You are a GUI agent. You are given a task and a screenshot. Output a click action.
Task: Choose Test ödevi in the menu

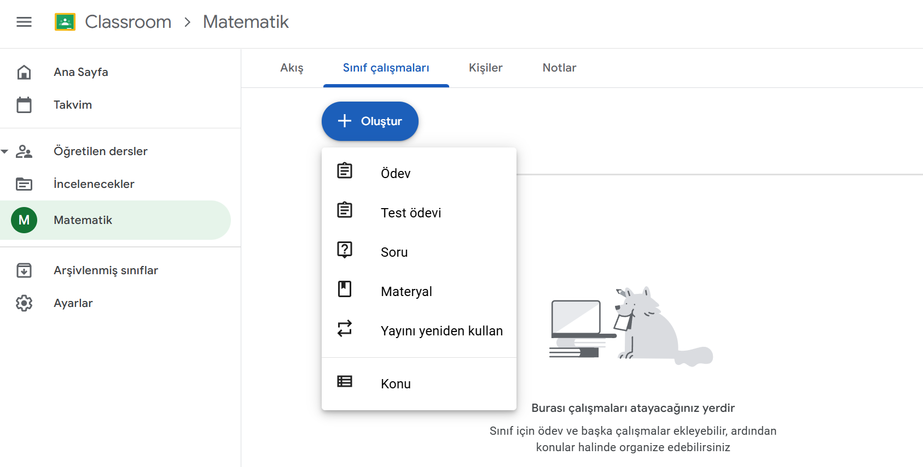pos(410,212)
